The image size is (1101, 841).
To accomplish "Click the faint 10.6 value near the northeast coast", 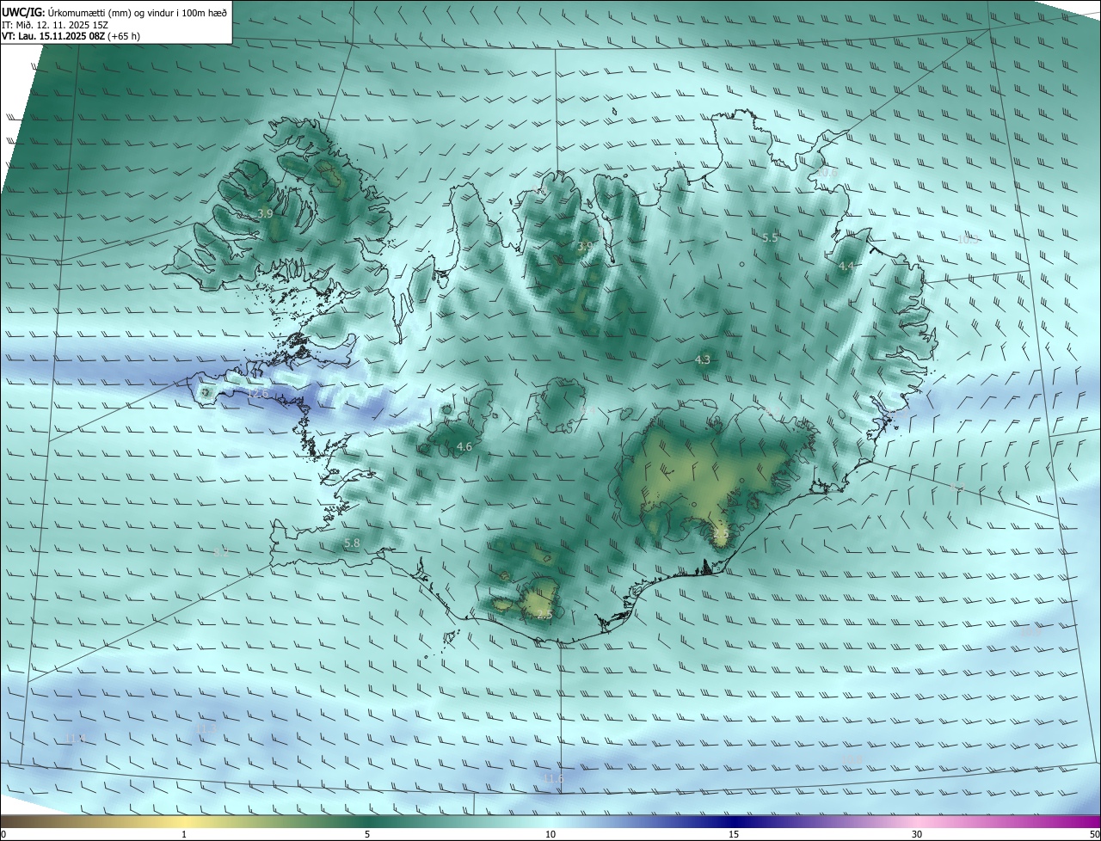I will click(x=827, y=172).
